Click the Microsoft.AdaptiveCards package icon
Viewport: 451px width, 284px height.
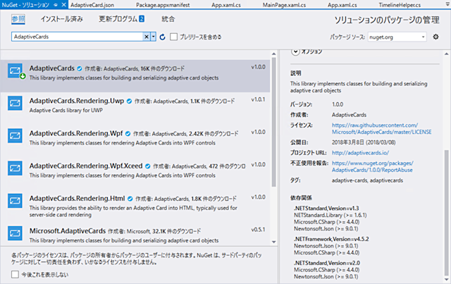click(x=15, y=233)
